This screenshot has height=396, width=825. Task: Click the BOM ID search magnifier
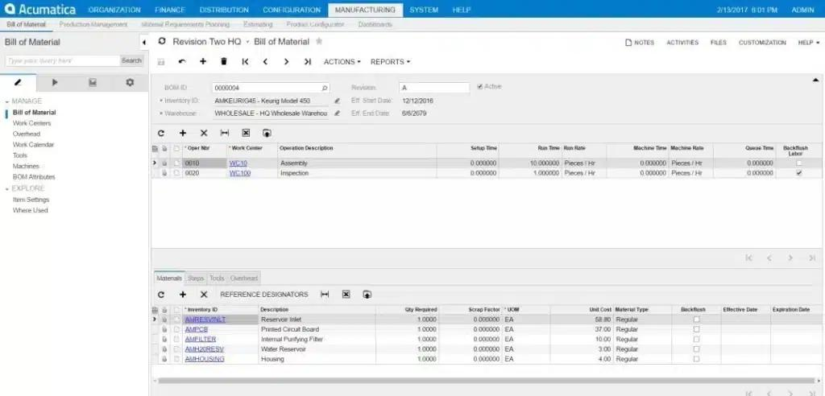(325, 88)
